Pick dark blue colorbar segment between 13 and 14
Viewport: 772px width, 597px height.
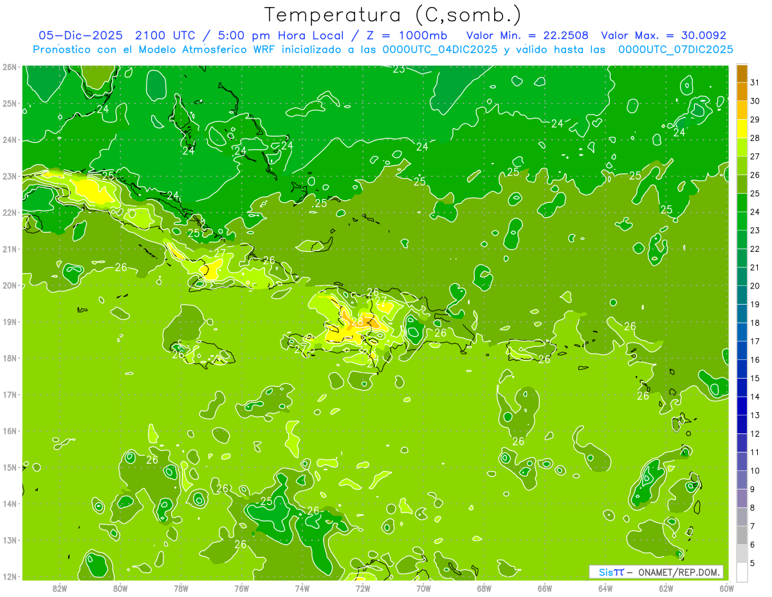pos(742,405)
